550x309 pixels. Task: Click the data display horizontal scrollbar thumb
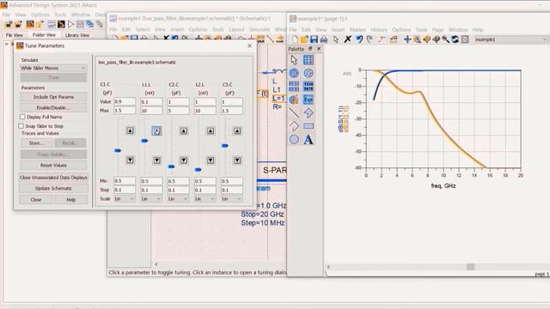point(470,267)
